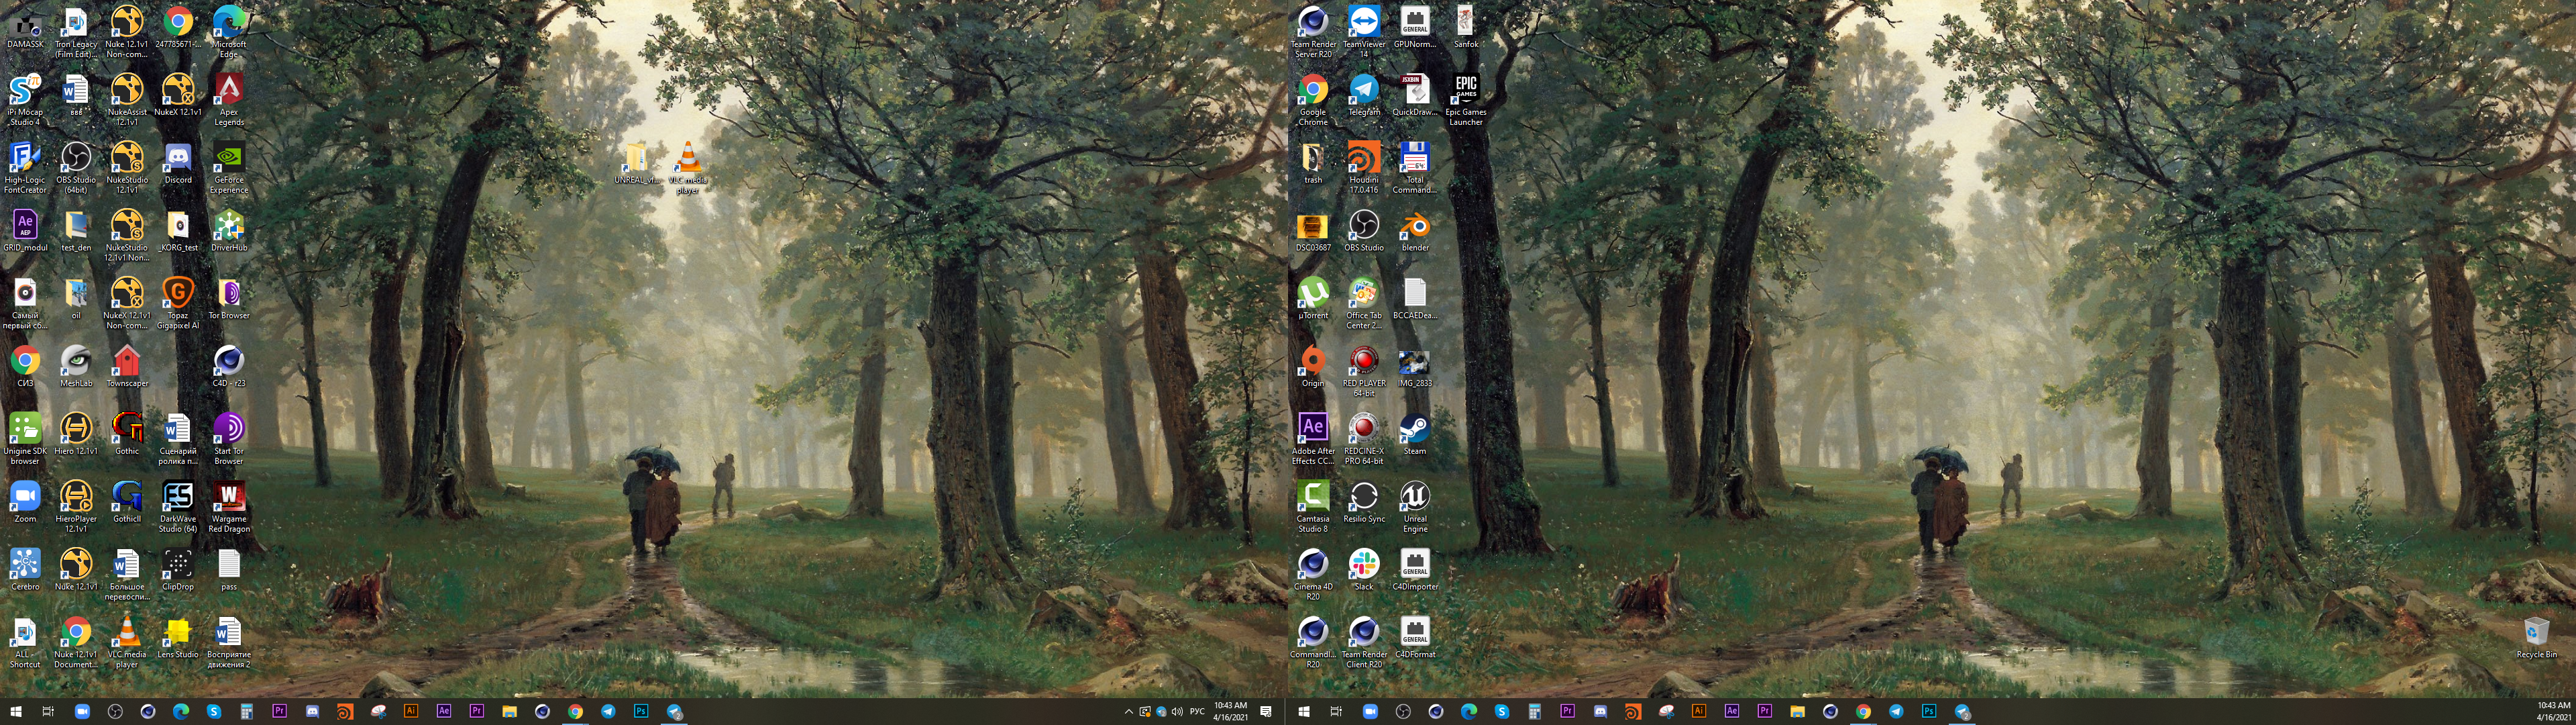
Task: Launch Wargame Red Dragon shortcut
Action: [x=229, y=507]
